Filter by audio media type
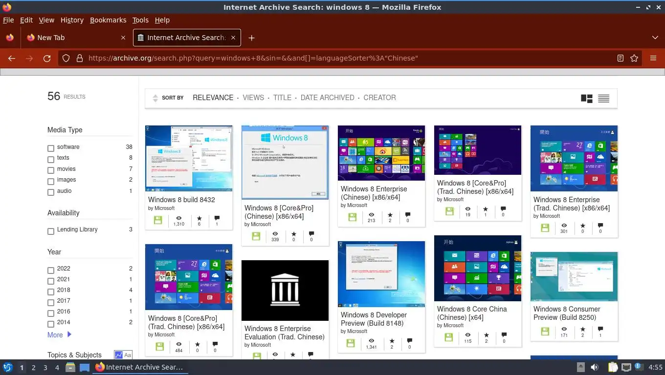Screen dimensions: 665x375 [x=51, y=192]
